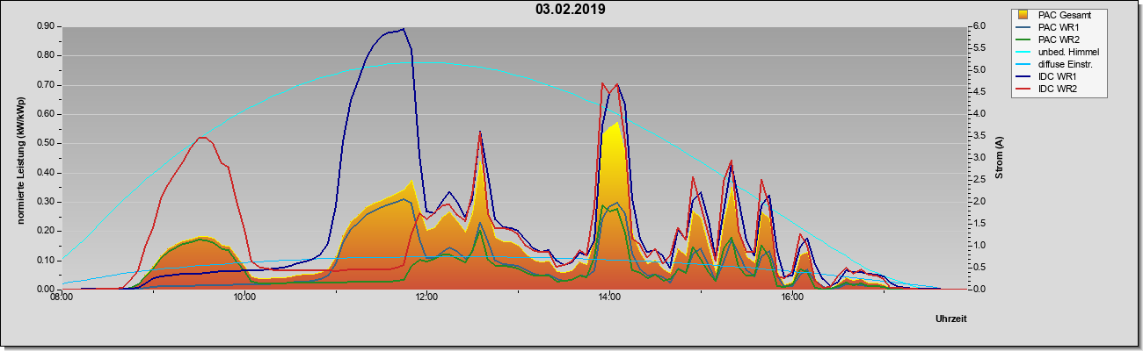The width and height of the screenshot is (1143, 351).
Task: Click the yellow PAC Gesamt peak at 14:00
Action: (618, 123)
